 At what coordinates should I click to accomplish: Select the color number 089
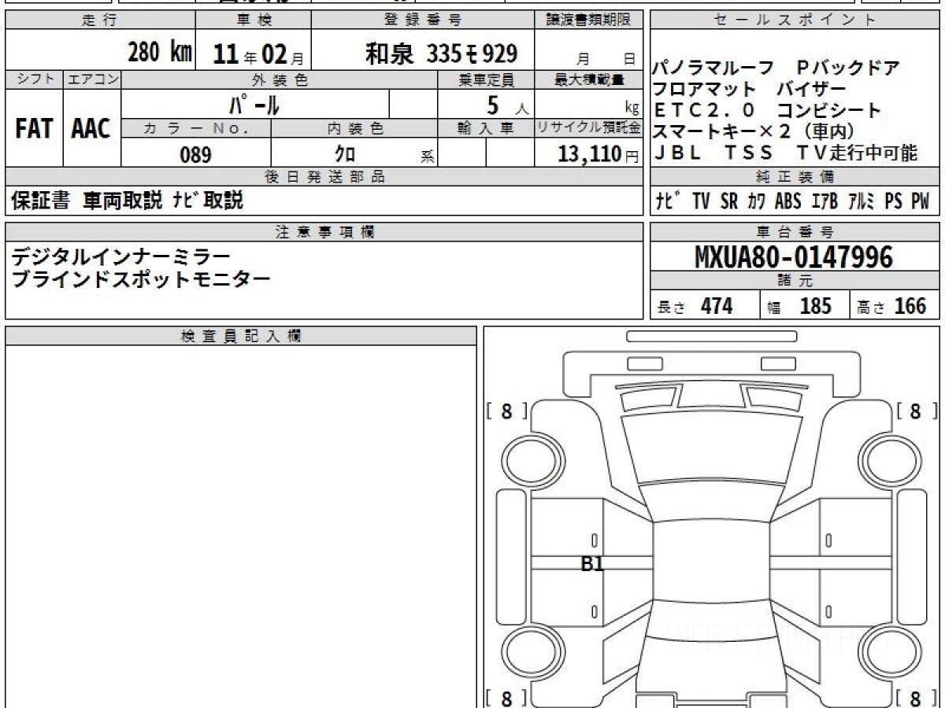(x=196, y=154)
